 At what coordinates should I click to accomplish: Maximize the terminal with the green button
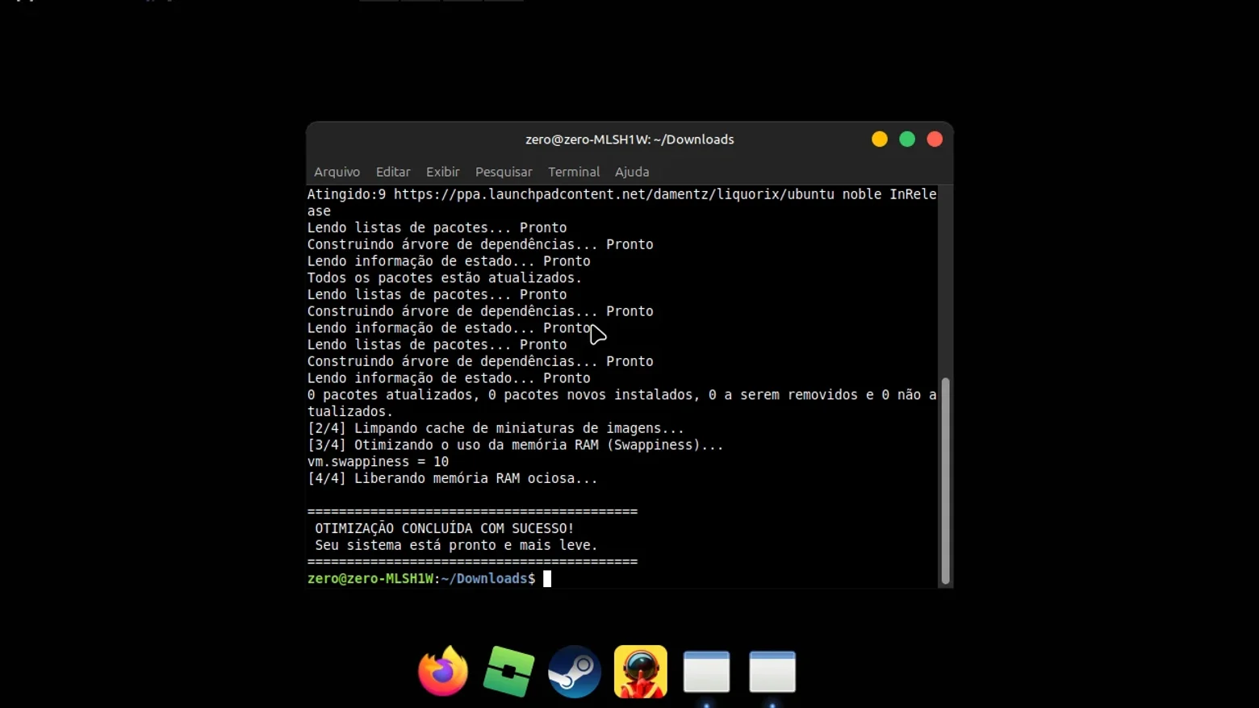(x=907, y=140)
